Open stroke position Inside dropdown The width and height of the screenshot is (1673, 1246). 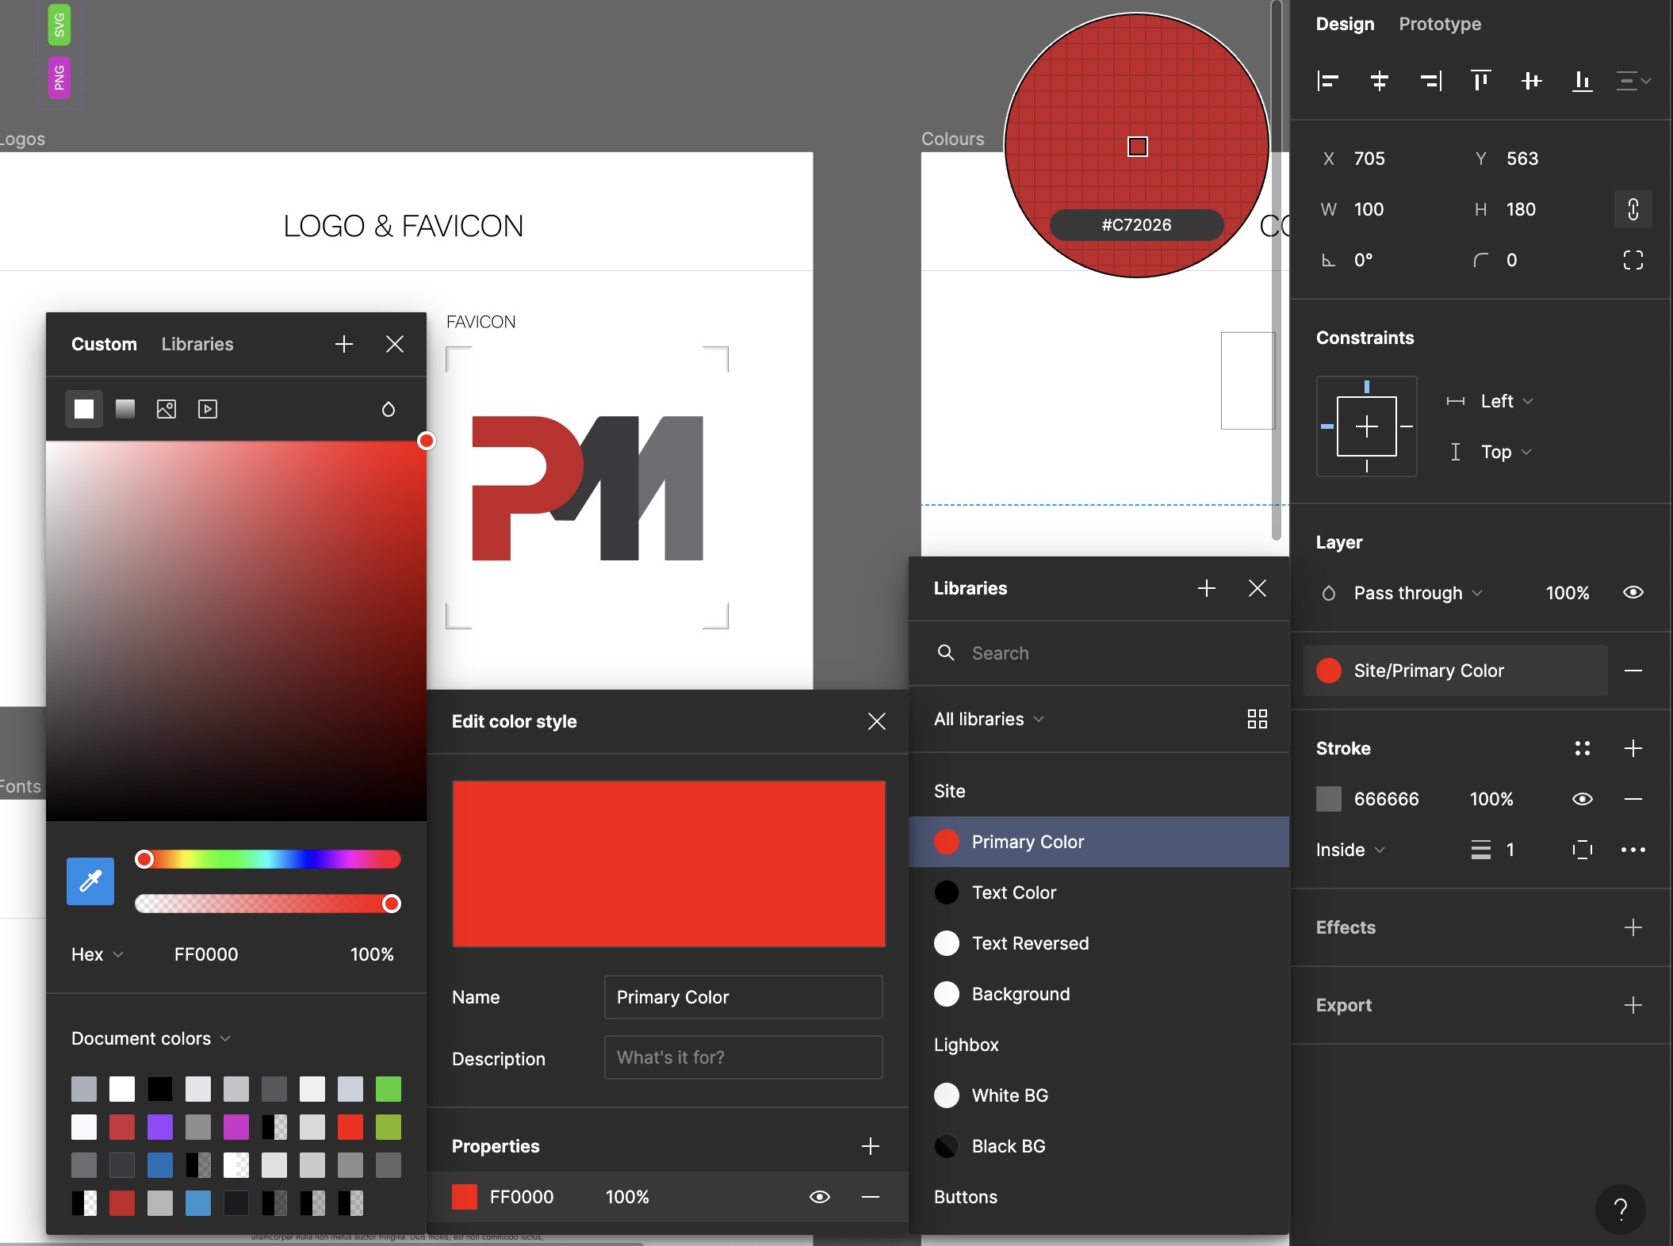(1350, 850)
